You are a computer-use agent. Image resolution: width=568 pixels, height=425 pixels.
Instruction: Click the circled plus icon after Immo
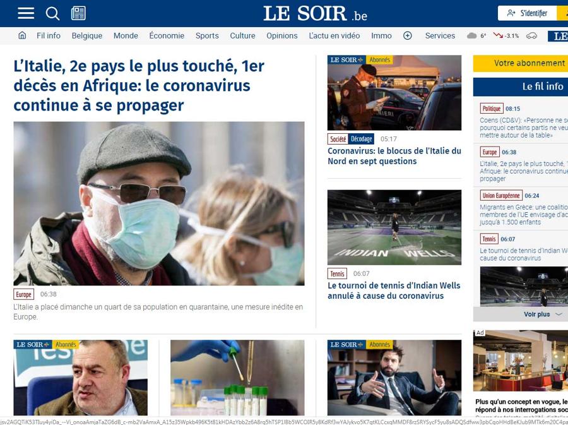tap(408, 35)
